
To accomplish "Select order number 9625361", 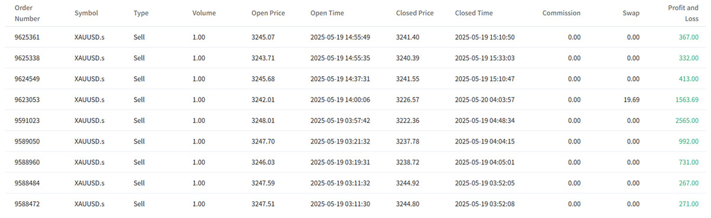I will tap(27, 37).
